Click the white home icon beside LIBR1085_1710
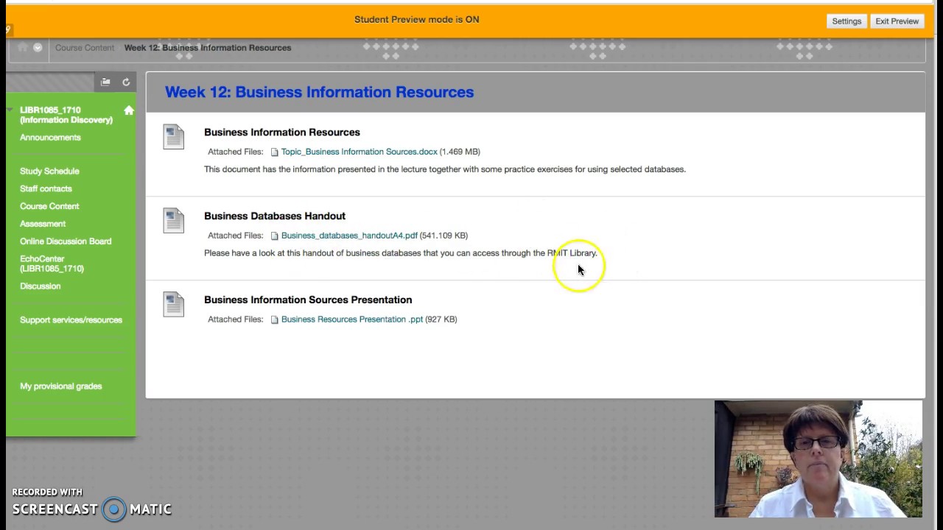This screenshot has width=943, height=530. [129, 110]
